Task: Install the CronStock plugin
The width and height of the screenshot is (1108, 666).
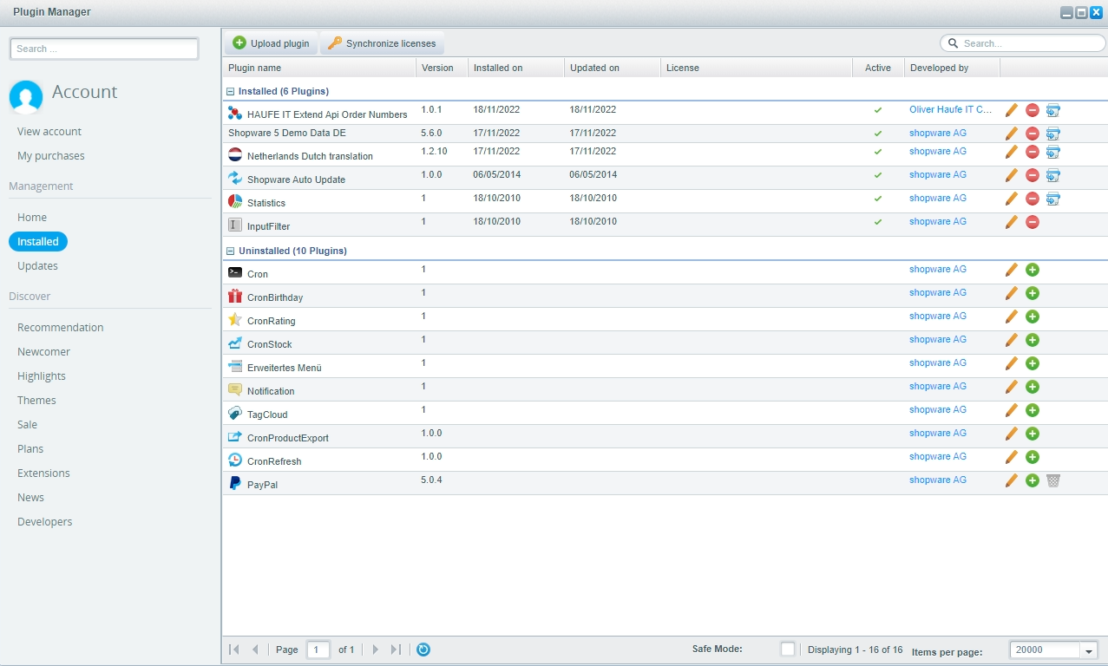Action: [x=1033, y=340]
